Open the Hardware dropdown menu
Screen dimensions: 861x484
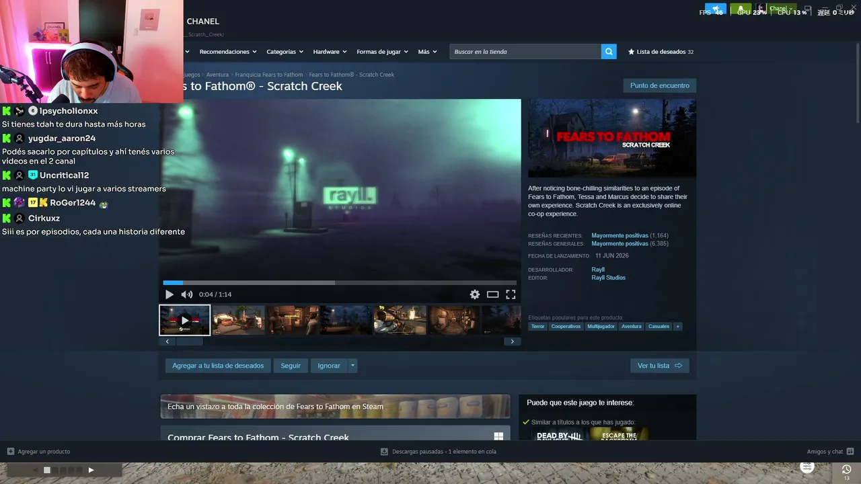(x=330, y=52)
